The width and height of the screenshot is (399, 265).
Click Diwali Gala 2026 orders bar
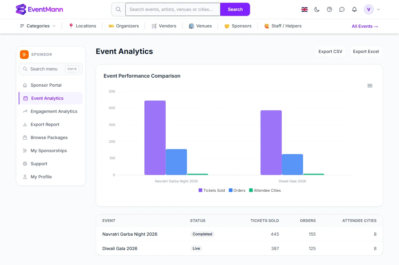click(292, 165)
